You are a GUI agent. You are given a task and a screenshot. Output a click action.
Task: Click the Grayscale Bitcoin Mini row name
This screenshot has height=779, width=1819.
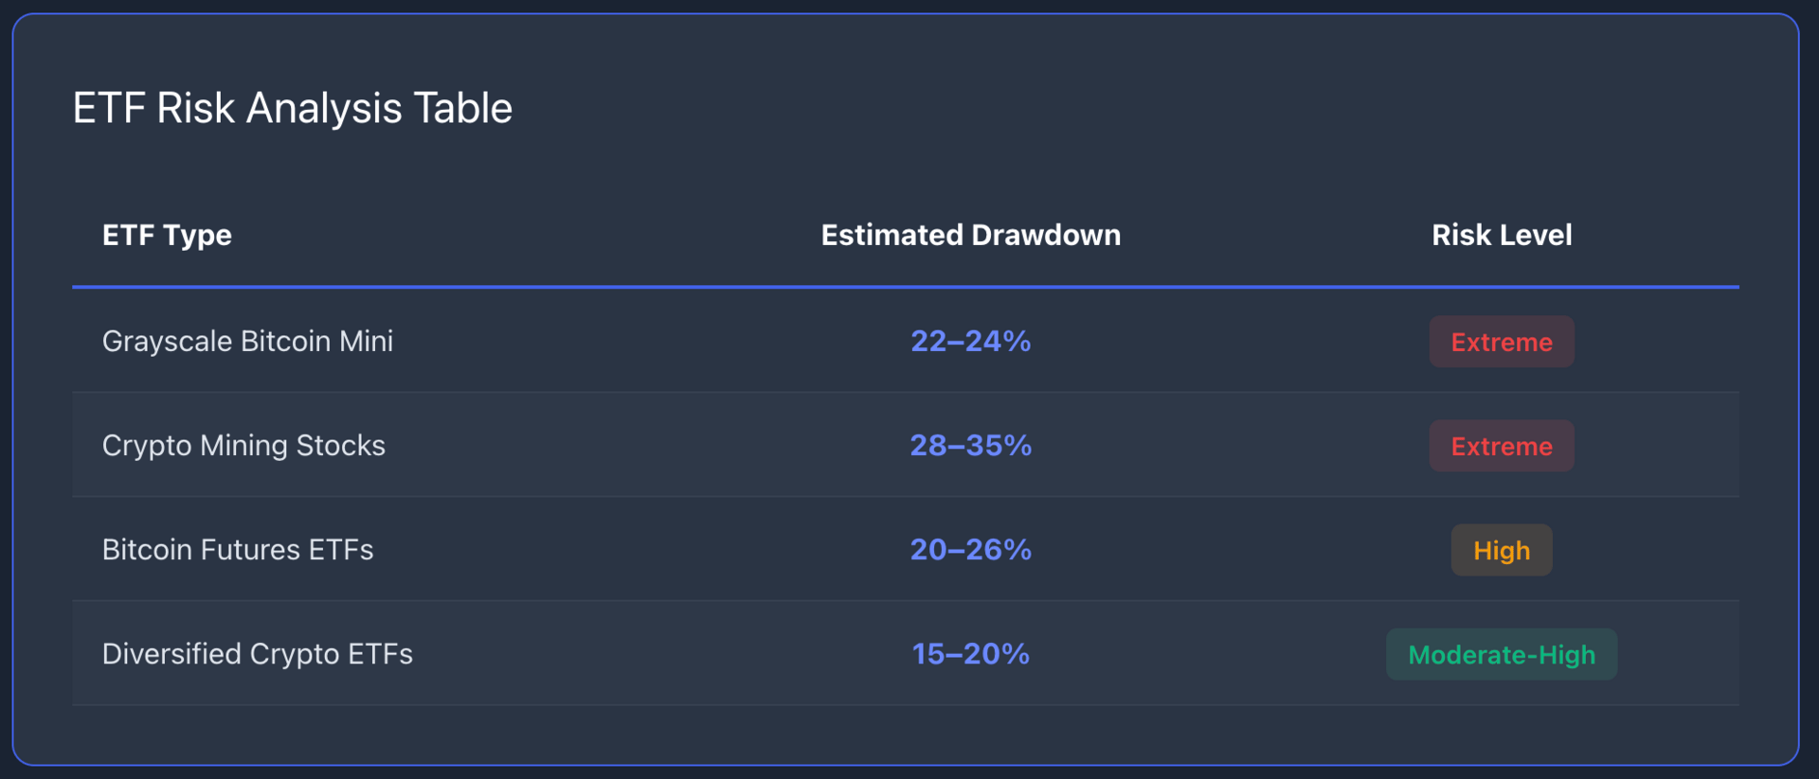[247, 341]
